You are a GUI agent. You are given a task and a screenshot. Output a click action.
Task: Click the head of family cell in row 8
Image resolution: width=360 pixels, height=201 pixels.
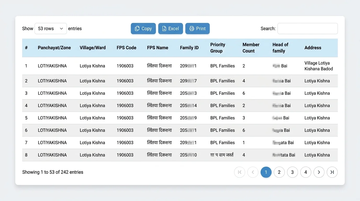click(x=284, y=155)
